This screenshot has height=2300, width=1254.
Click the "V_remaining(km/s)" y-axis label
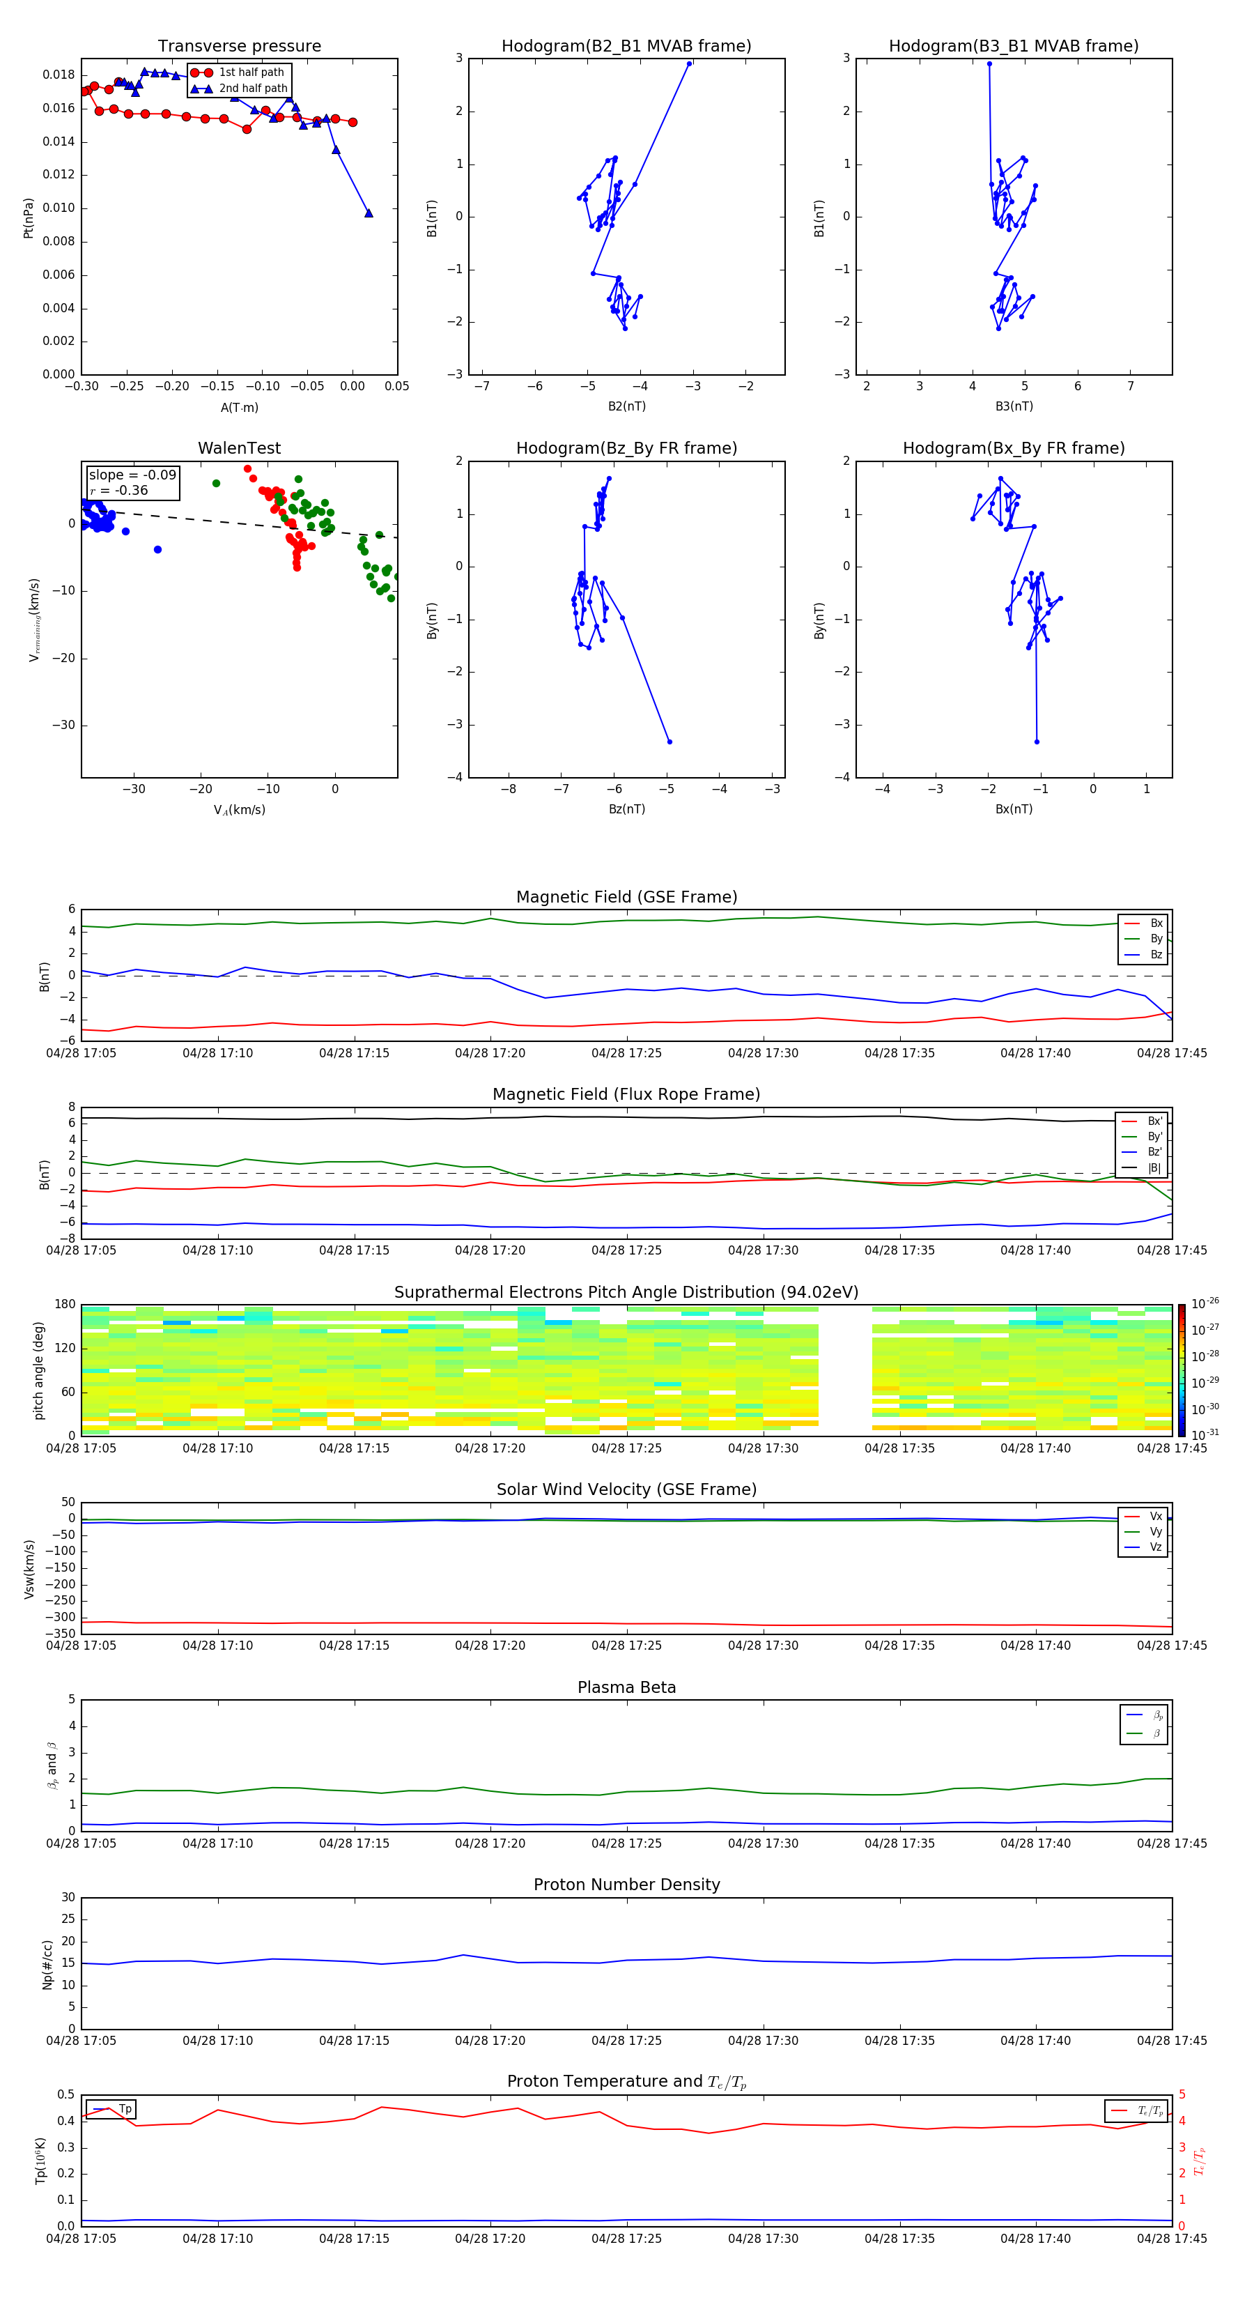tap(34, 620)
